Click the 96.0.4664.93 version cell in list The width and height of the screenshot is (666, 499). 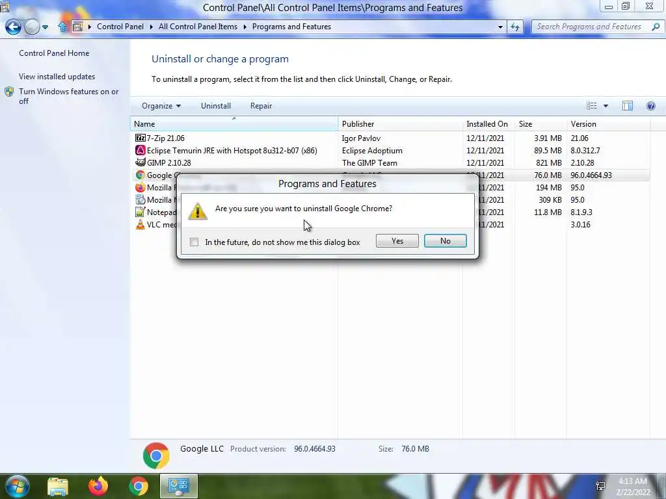[x=591, y=175]
